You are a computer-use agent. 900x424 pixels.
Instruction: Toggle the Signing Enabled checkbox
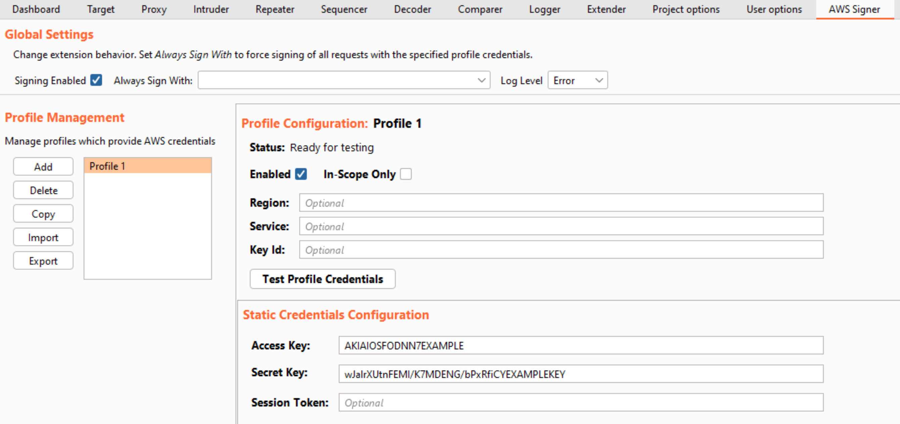[96, 80]
